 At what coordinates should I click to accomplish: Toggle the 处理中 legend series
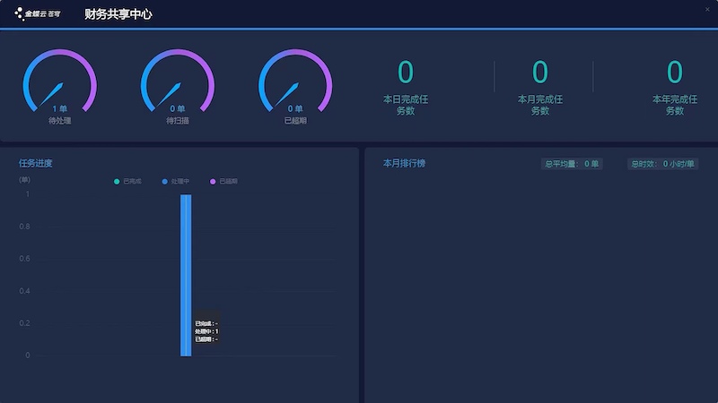click(x=176, y=182)
